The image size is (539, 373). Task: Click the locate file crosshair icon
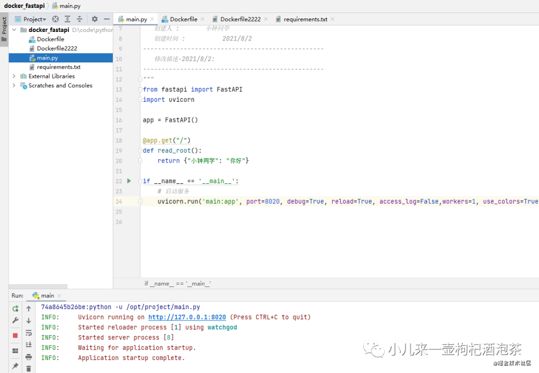pos(55,19)
